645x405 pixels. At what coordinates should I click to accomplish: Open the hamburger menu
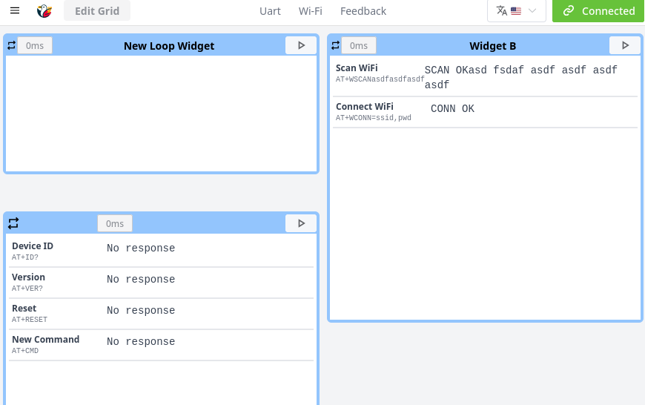coord(15,10)
